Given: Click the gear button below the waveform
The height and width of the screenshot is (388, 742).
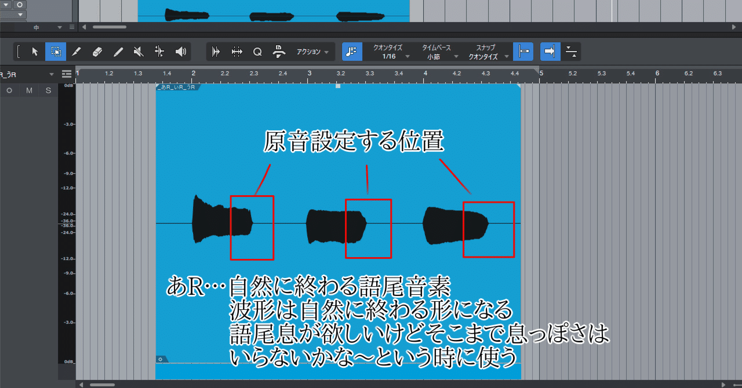Looking at the screenshot, I should point(161,360).
